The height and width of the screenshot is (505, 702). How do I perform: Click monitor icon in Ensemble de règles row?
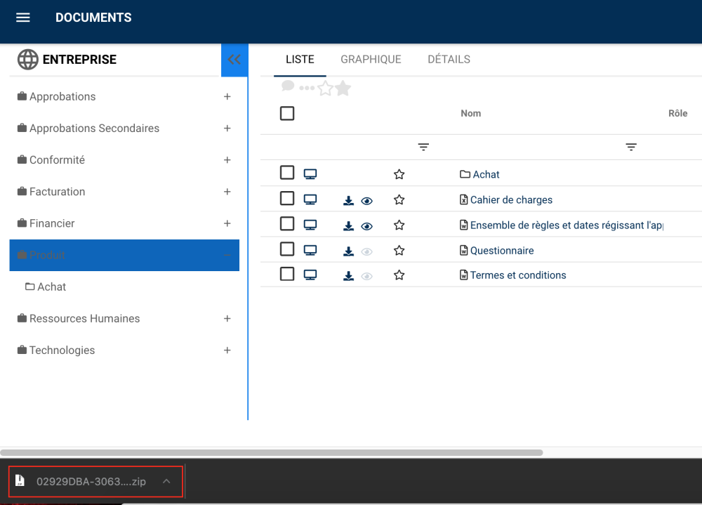[x=310, y=225]
